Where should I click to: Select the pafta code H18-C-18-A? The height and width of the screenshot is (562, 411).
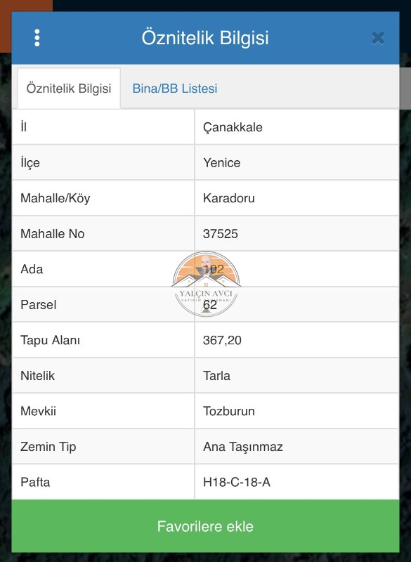tap(237, 482)
